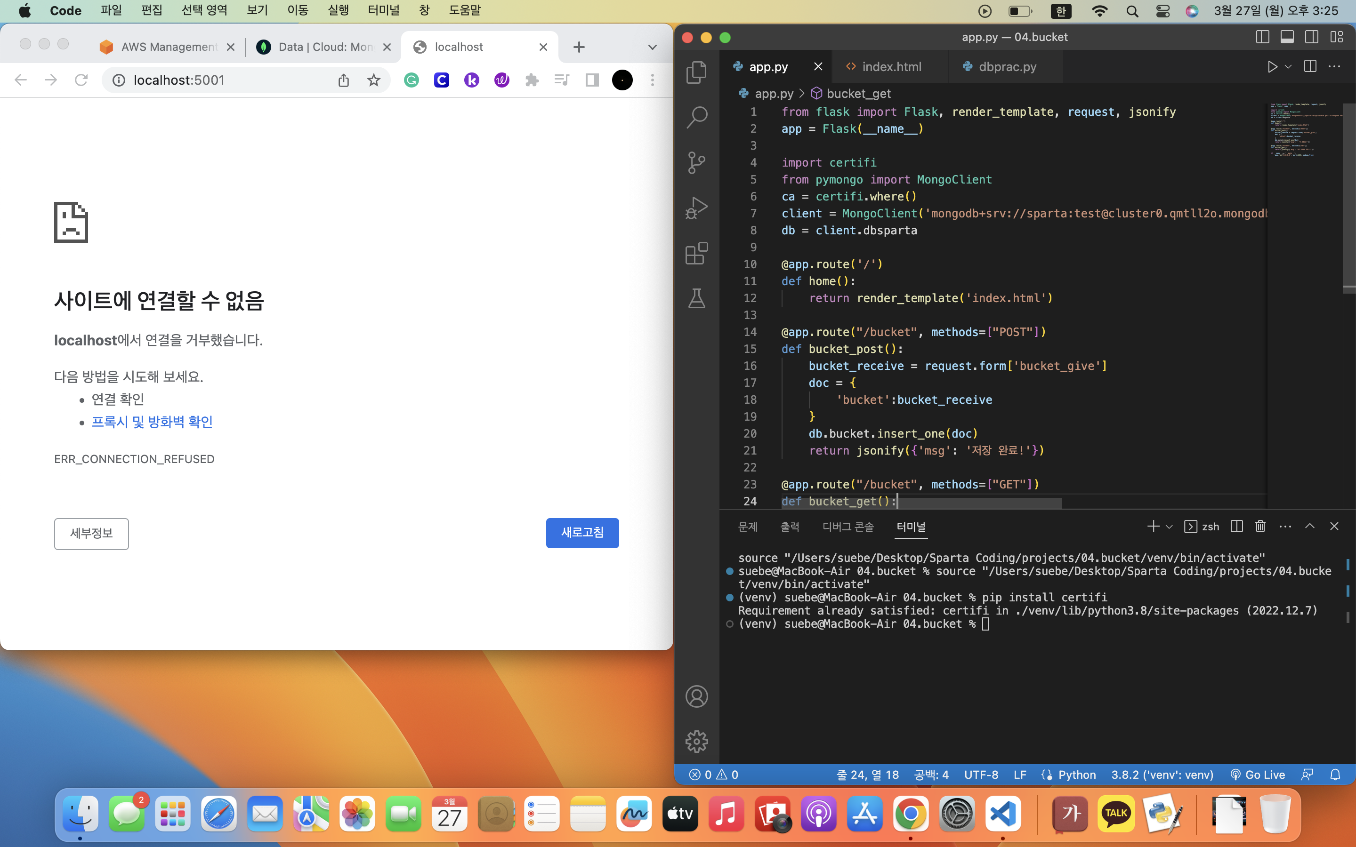This screenshot has width=1356, height=847.
Task: Click the 새로고침 button
Action: coord(582,533)
